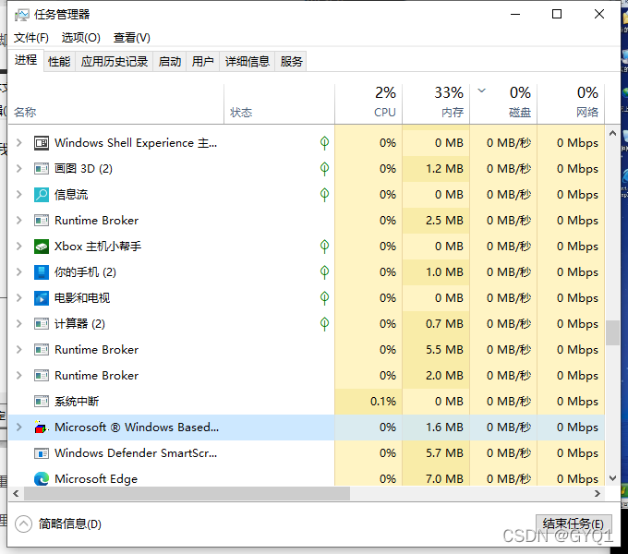
Task: Expand the Xbox 主机小帮手 process group
Action: (x=18, y=247)
